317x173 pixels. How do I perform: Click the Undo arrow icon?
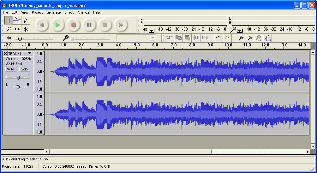point(218,38)
